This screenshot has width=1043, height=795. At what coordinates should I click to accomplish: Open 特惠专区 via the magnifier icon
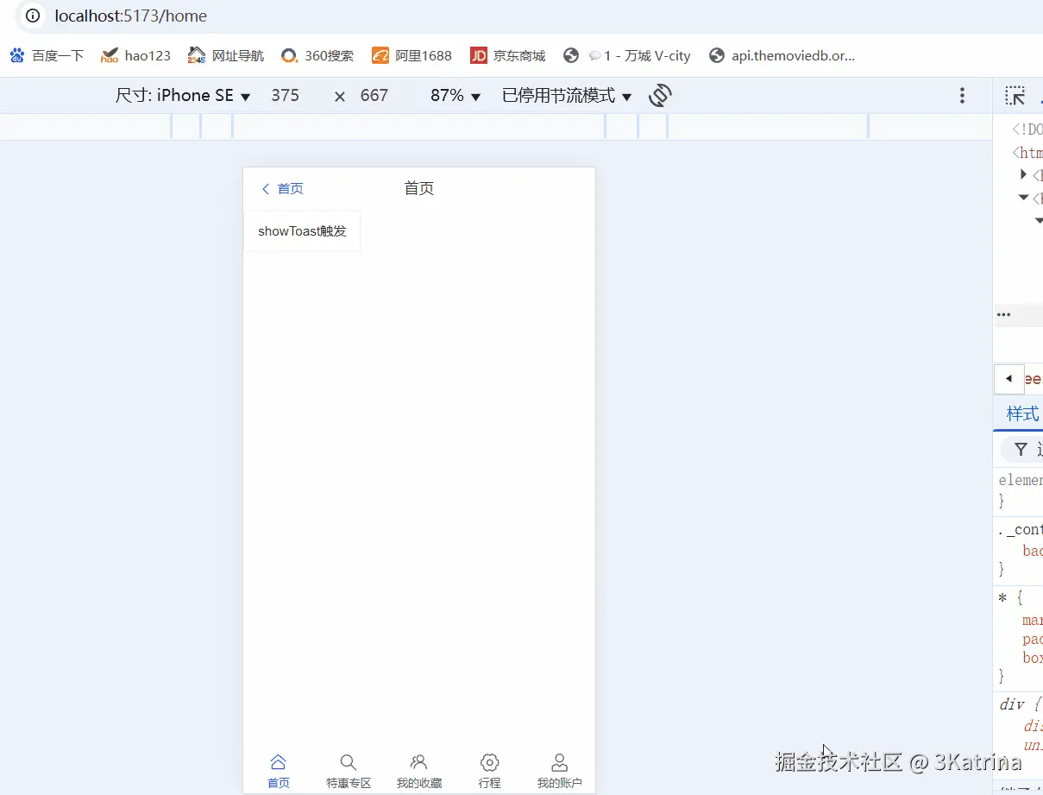point(349,761)
